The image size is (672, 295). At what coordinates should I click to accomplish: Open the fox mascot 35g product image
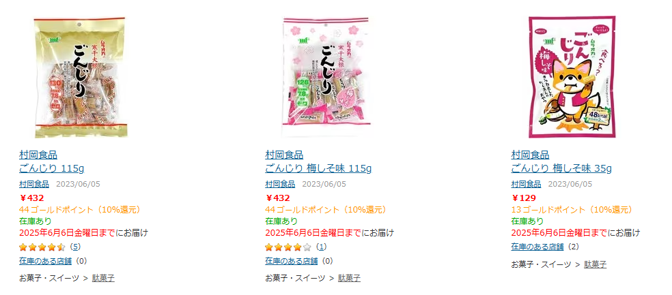(x=572, y=77)
